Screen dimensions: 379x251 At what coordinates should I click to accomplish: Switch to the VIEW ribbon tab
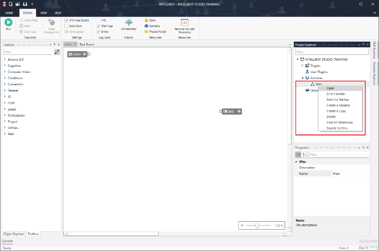coord(44,13)
